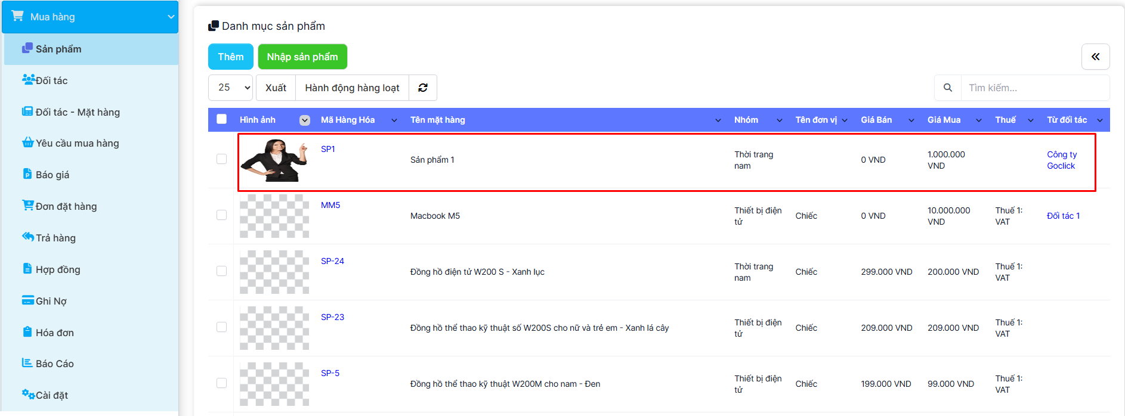
Task: Click the Ghi Nợ card icon
Action: (x=27, y=300)
